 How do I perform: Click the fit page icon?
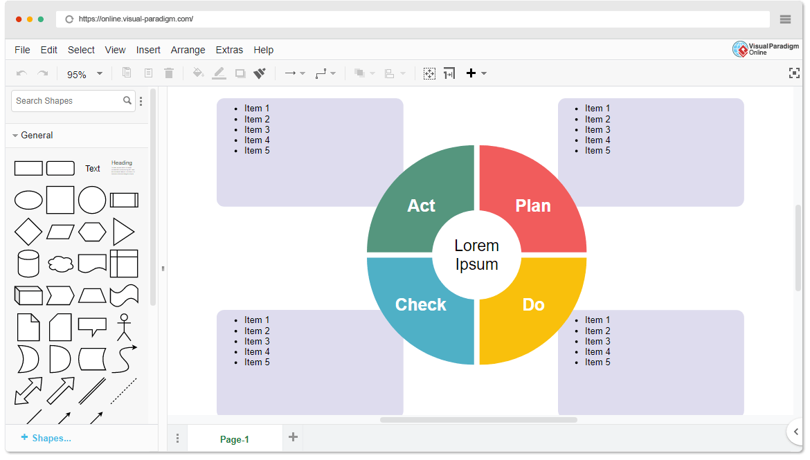429,73
